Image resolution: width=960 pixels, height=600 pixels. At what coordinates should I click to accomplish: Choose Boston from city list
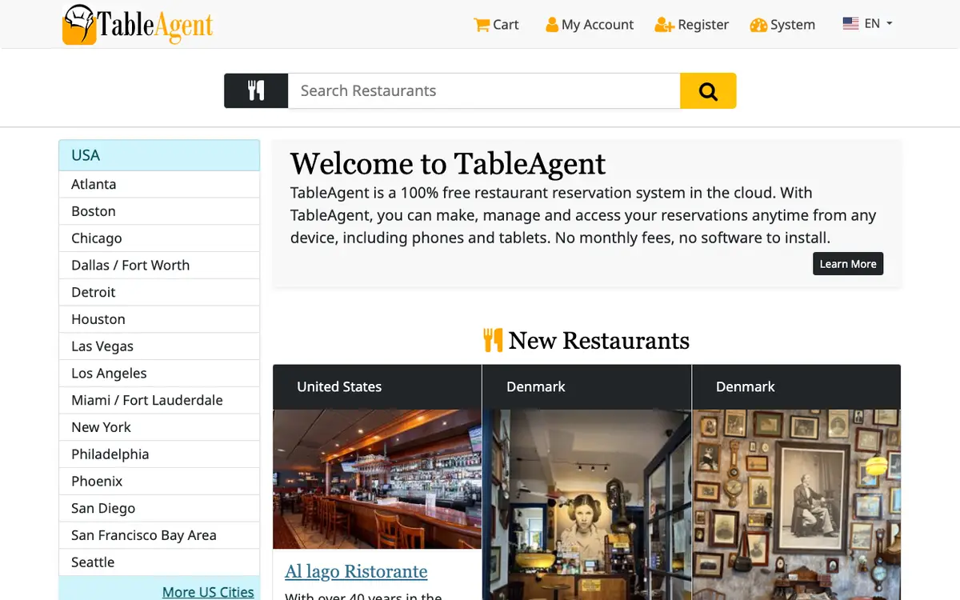tap(159, 211)
